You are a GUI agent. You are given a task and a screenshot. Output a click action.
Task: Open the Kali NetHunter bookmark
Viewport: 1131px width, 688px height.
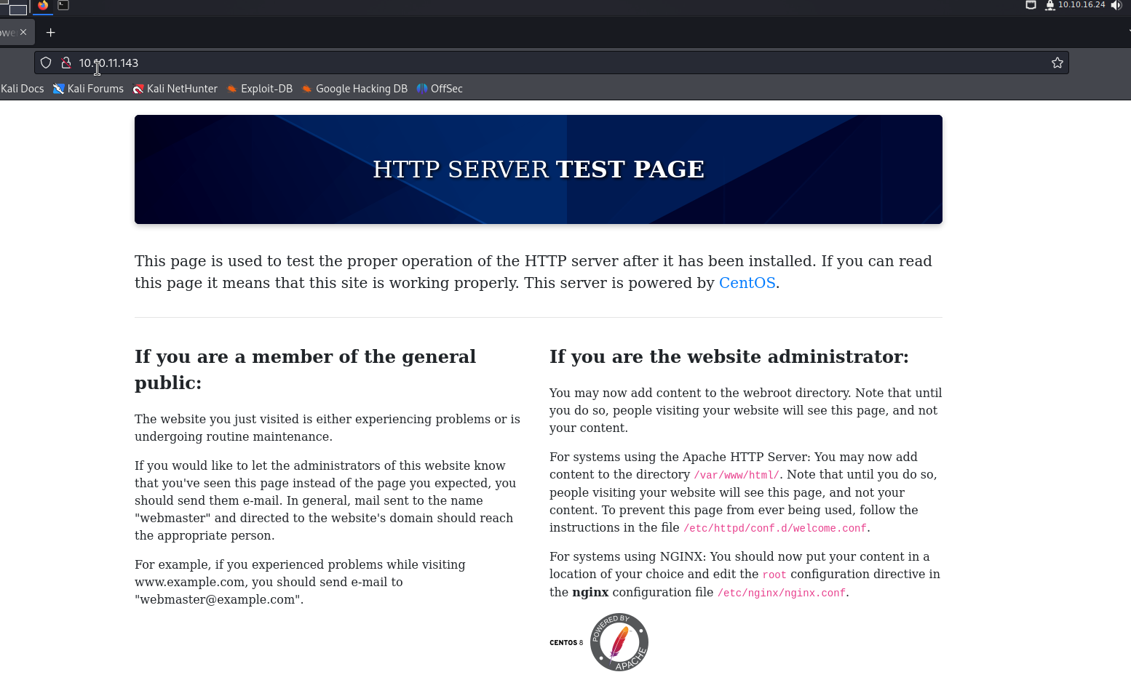click(x=175, y=89)
